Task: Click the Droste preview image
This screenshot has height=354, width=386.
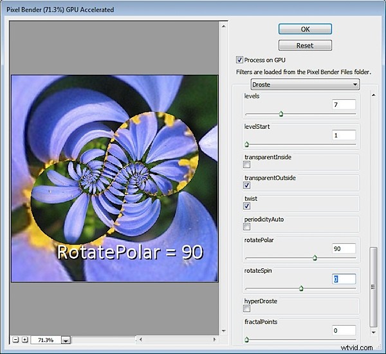Action: pyautogui.click(x=115, y=178)
